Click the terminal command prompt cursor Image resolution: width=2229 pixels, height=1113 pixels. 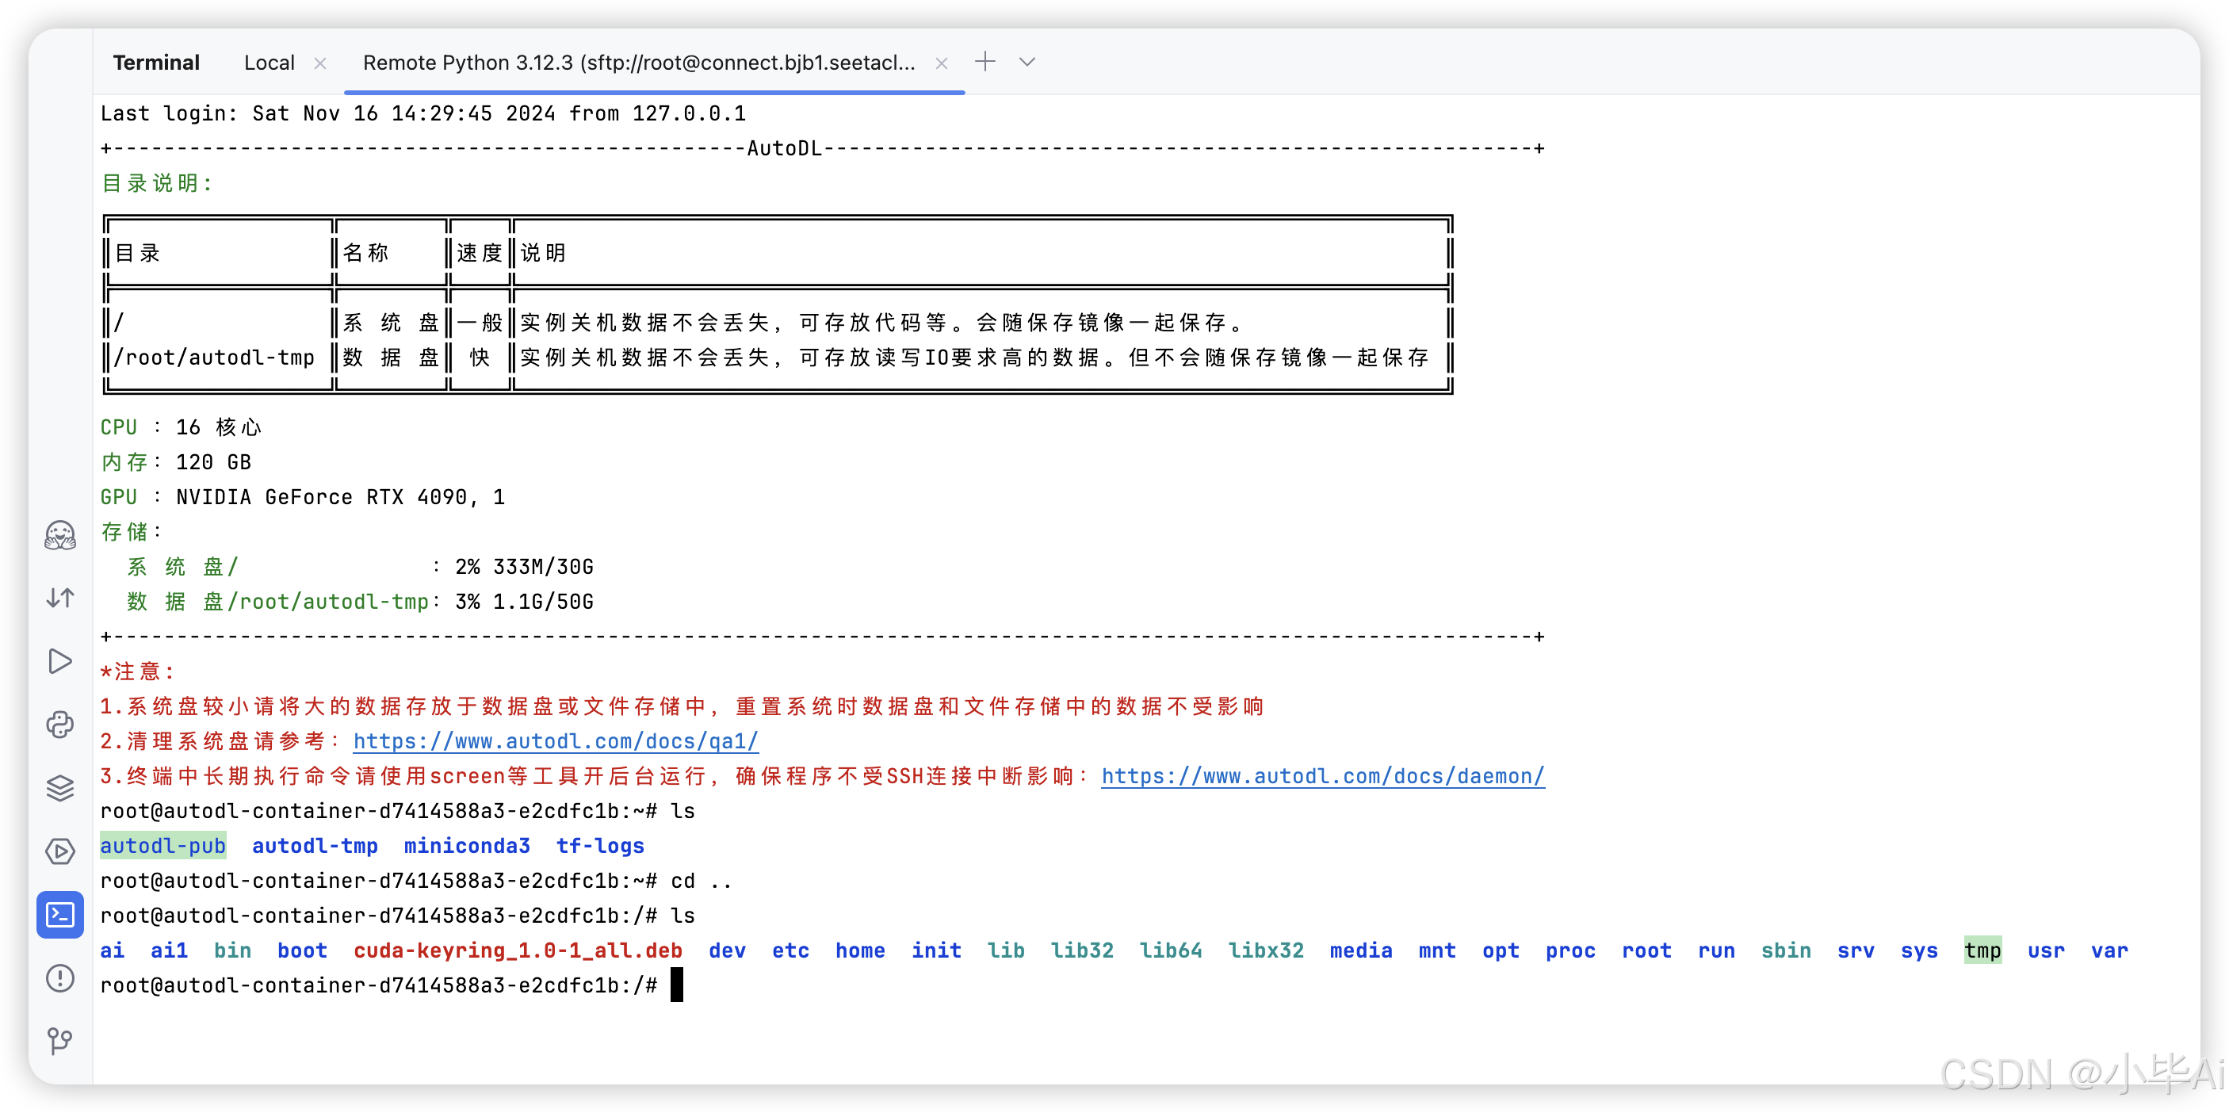coord(677,985)
